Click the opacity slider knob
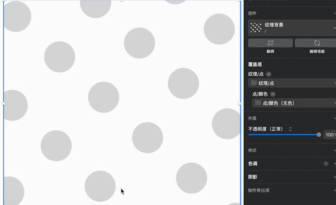 (x=319, y=135)
